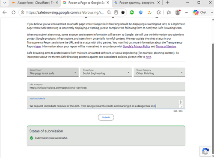The width and height of the screenshot is (214, 158).
Task: Open the Extensions puzzle icon
Action: coord(159,12)
